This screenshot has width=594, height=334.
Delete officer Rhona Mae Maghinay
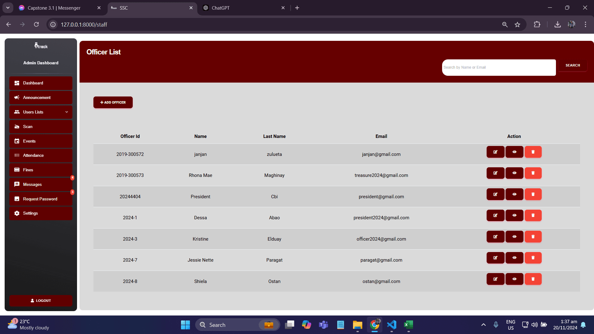click(533, 173)
